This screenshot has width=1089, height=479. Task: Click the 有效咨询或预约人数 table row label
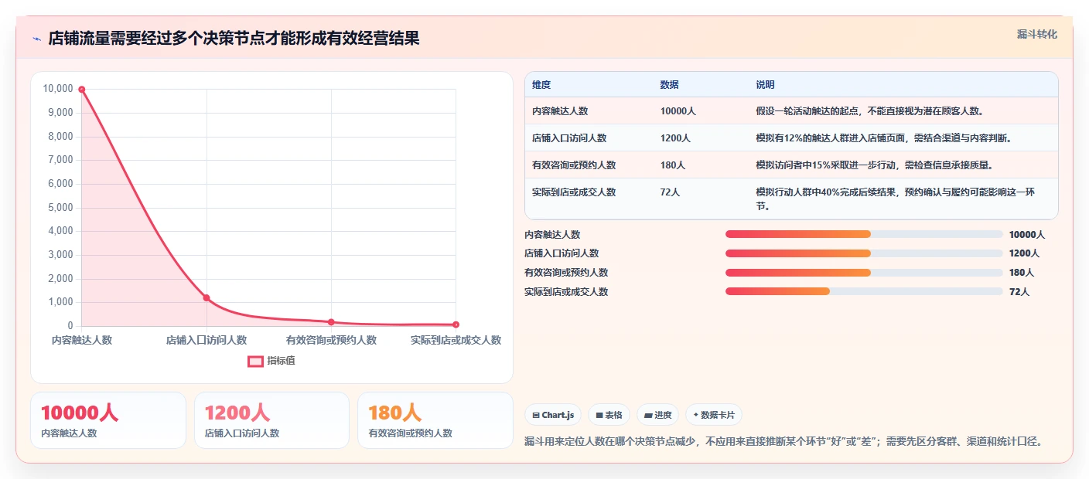coord(574,165)
